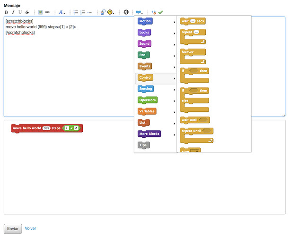The image size is (289, 236).
Task: Insert a bulleted list
Action: [x=76, y=12]
